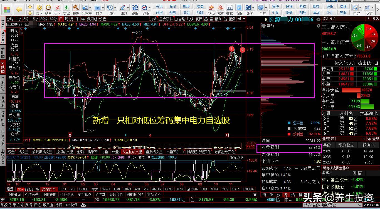Expand the 自选 dropdown arrow
This screenshot has height=209, width=380.
point(103,7)
